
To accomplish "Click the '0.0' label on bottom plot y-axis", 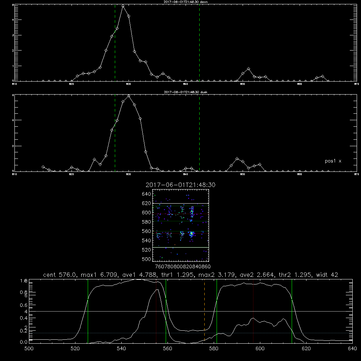I will coord(24,342).
